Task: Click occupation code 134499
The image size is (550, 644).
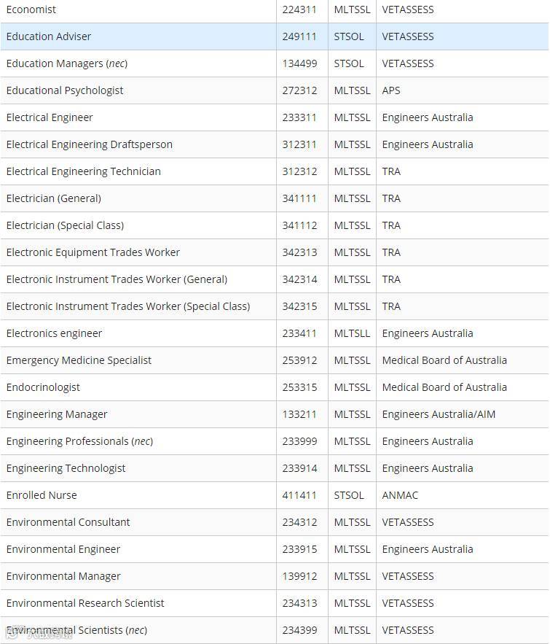Action: click(x=299, y=63)
